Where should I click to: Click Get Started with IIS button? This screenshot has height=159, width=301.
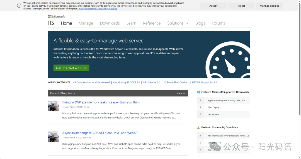coord(71,68)
